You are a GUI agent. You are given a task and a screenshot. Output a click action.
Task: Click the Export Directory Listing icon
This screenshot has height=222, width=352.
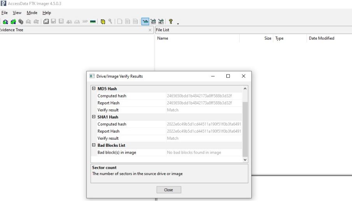point(135,21)
